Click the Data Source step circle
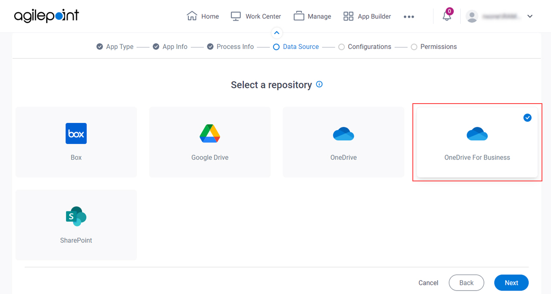The width and height of the screenshot is (551, 294). tap(276, 47)
